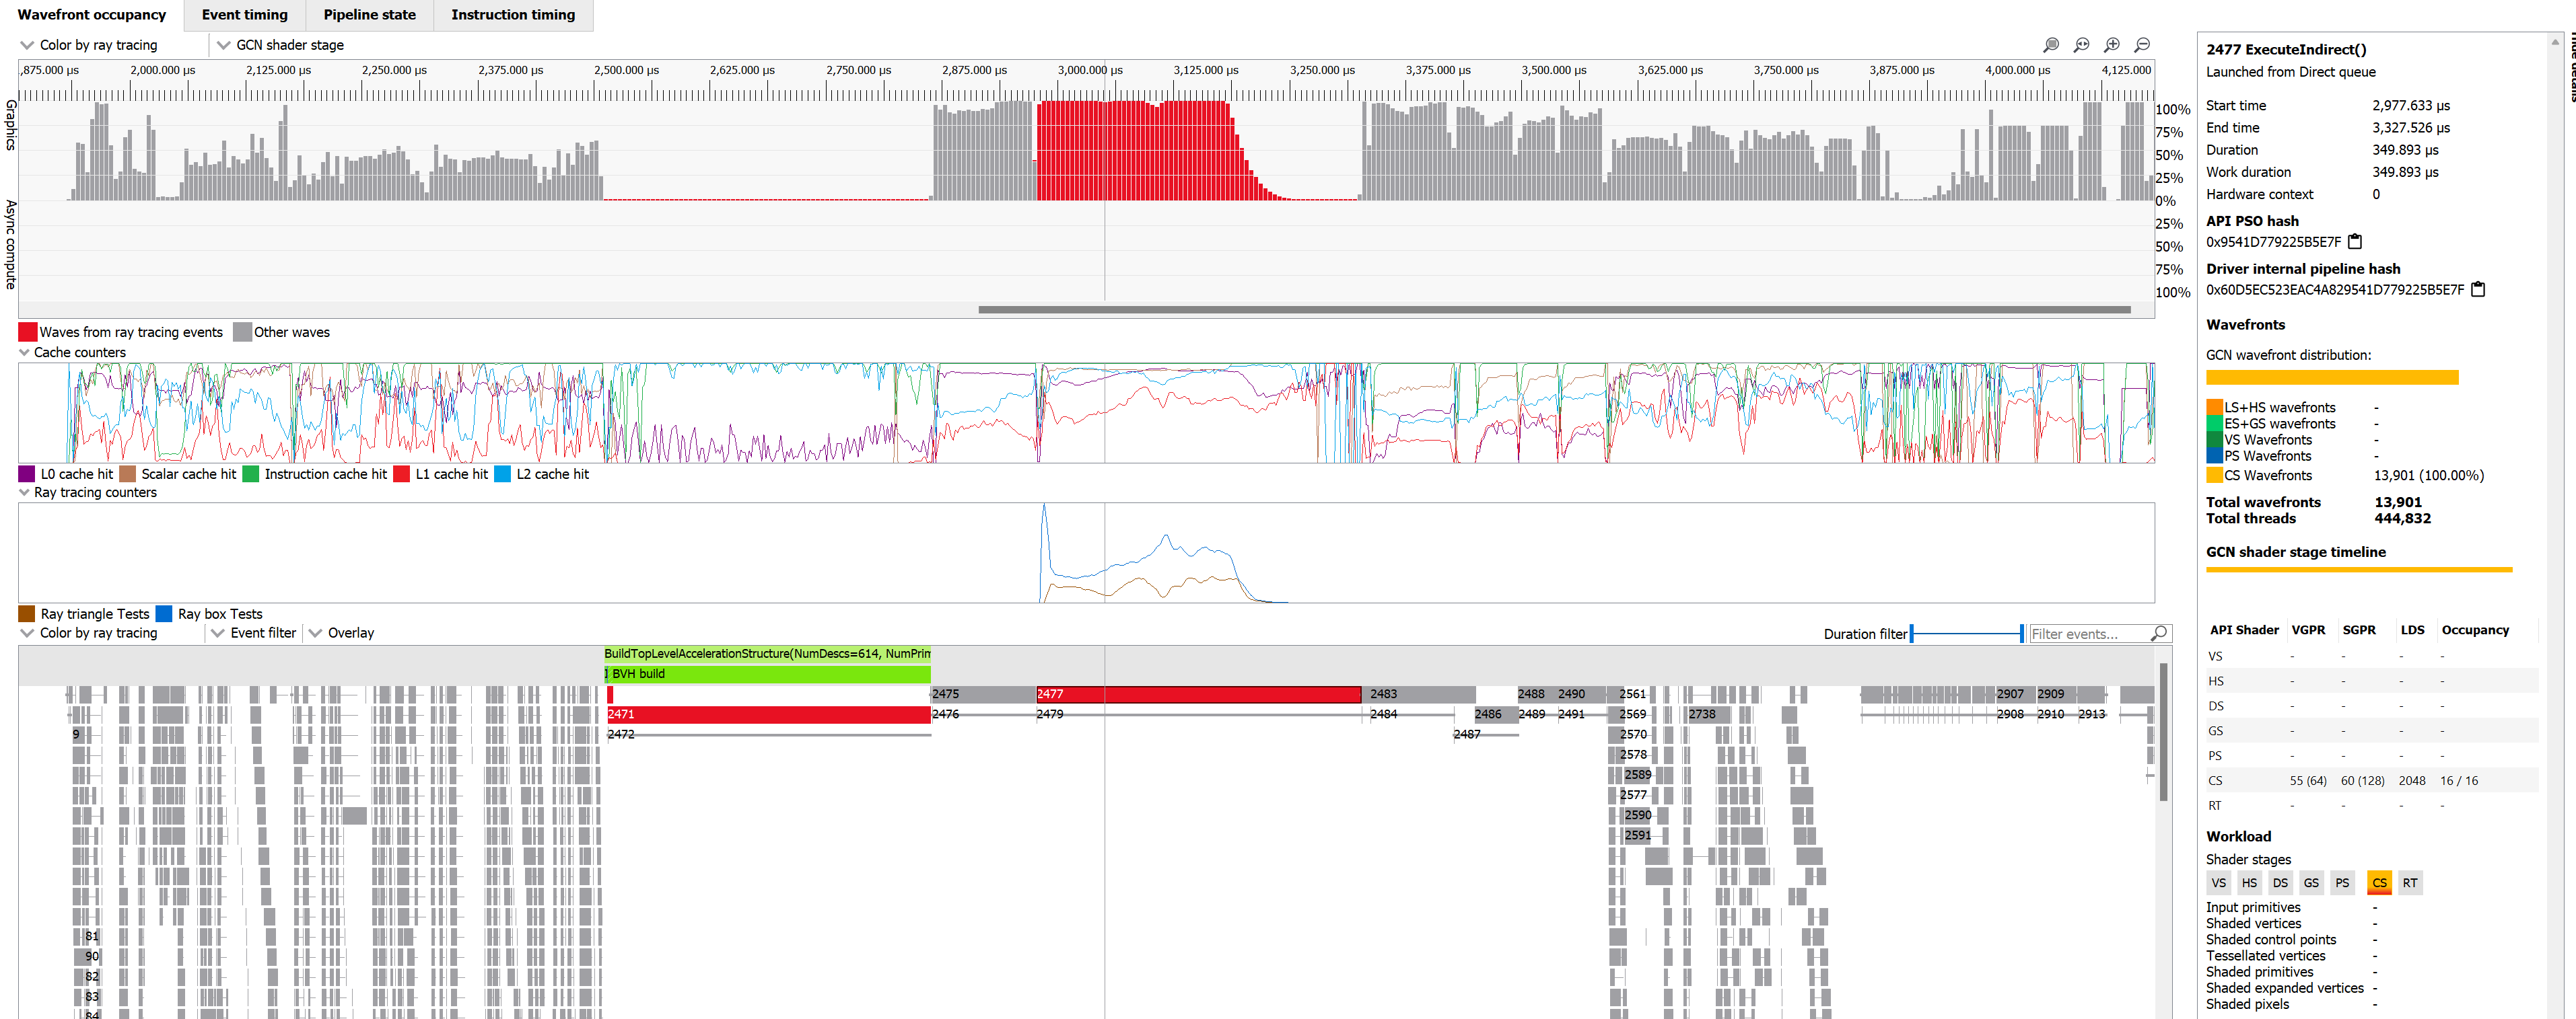Toggle the L1 cache hit legend swatch
2576x1019 pixels.
click(401, 475)
